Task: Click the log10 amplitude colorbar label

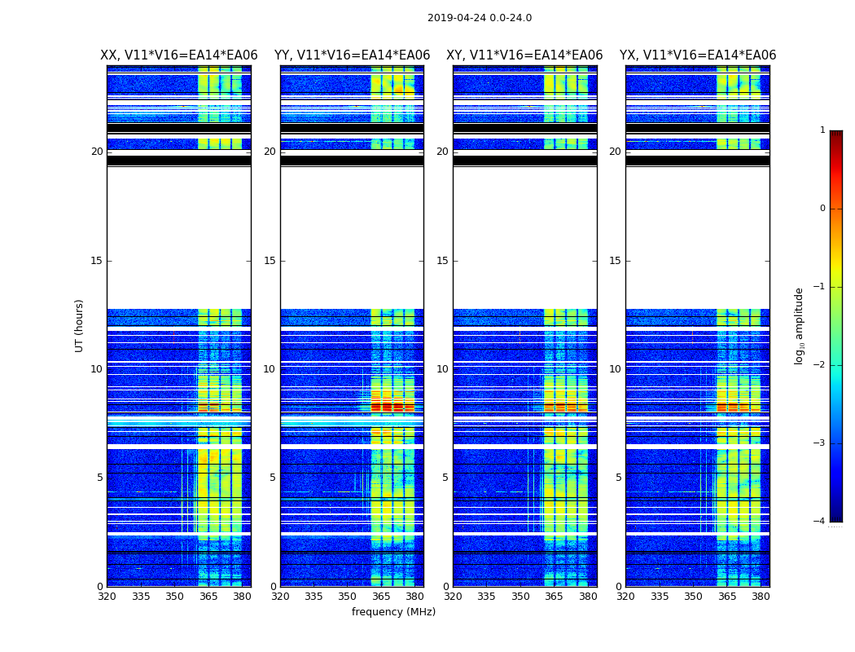Action: (799, 326)
